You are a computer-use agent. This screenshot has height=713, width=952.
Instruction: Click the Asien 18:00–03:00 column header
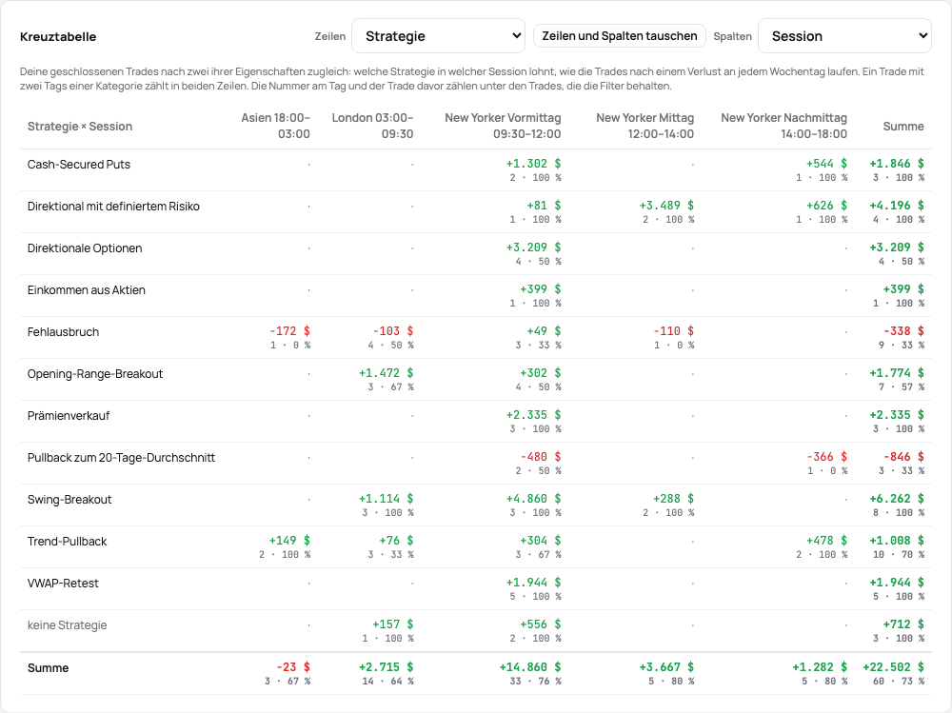[276, 126]
